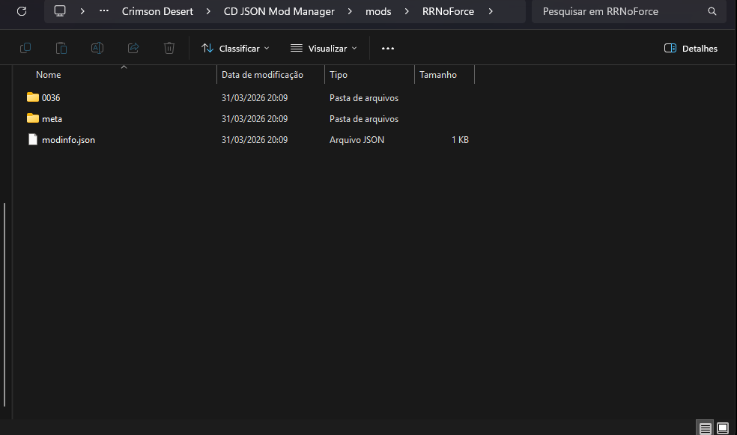Screen dimensions: 737x435
Task: Show hidden breadcrumb path with ellipsis
Action: 104,10
